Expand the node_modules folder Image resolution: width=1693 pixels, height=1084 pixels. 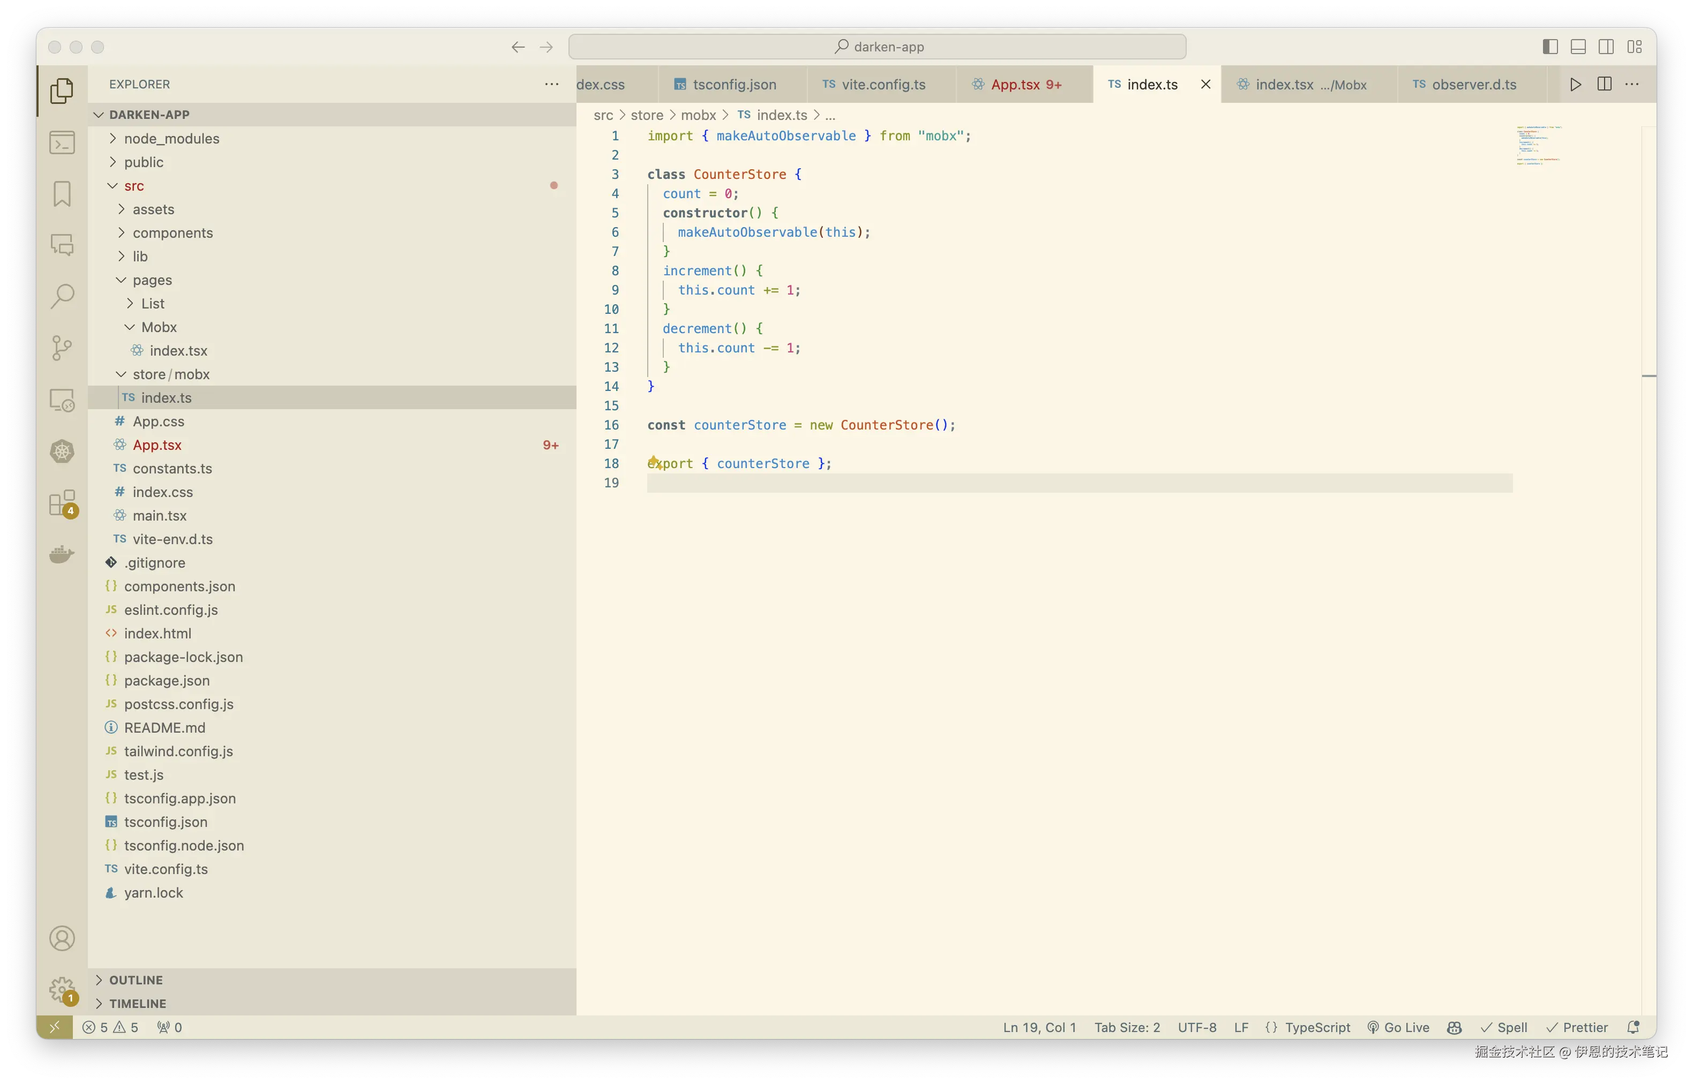pyautogui.click(x=332, y=138)
